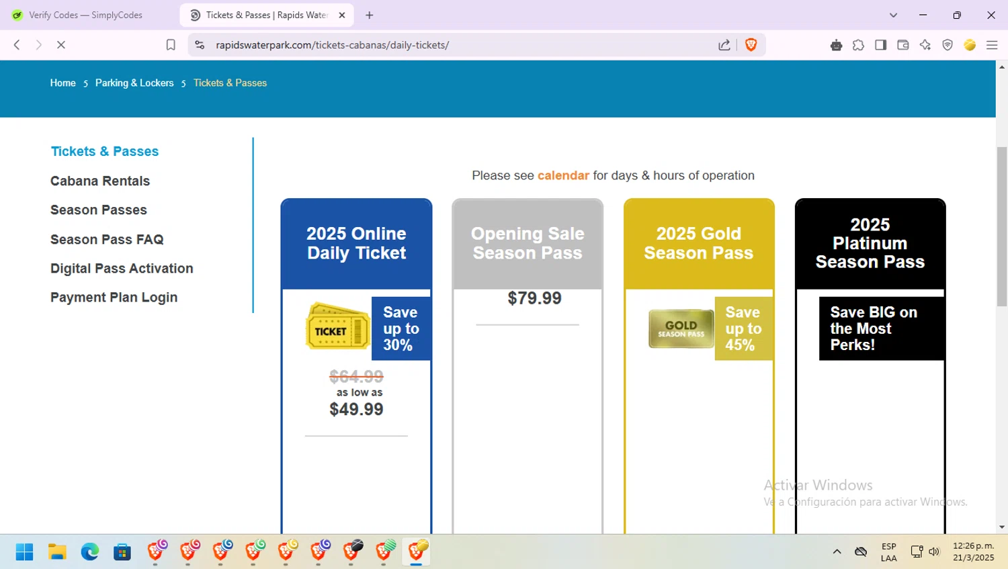Click the Save up to 45% badge

pyautogui.click(x=743, y=329)
